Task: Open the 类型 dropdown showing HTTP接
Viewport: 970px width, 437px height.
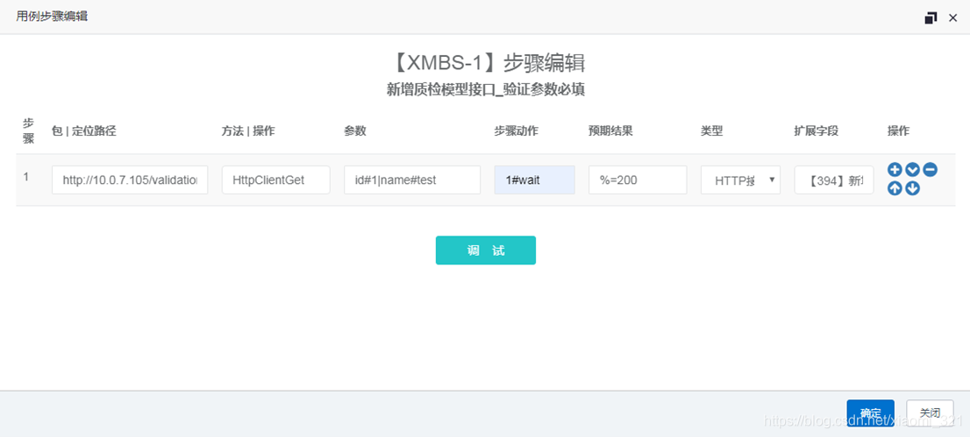Action: (x=740, y=180)
